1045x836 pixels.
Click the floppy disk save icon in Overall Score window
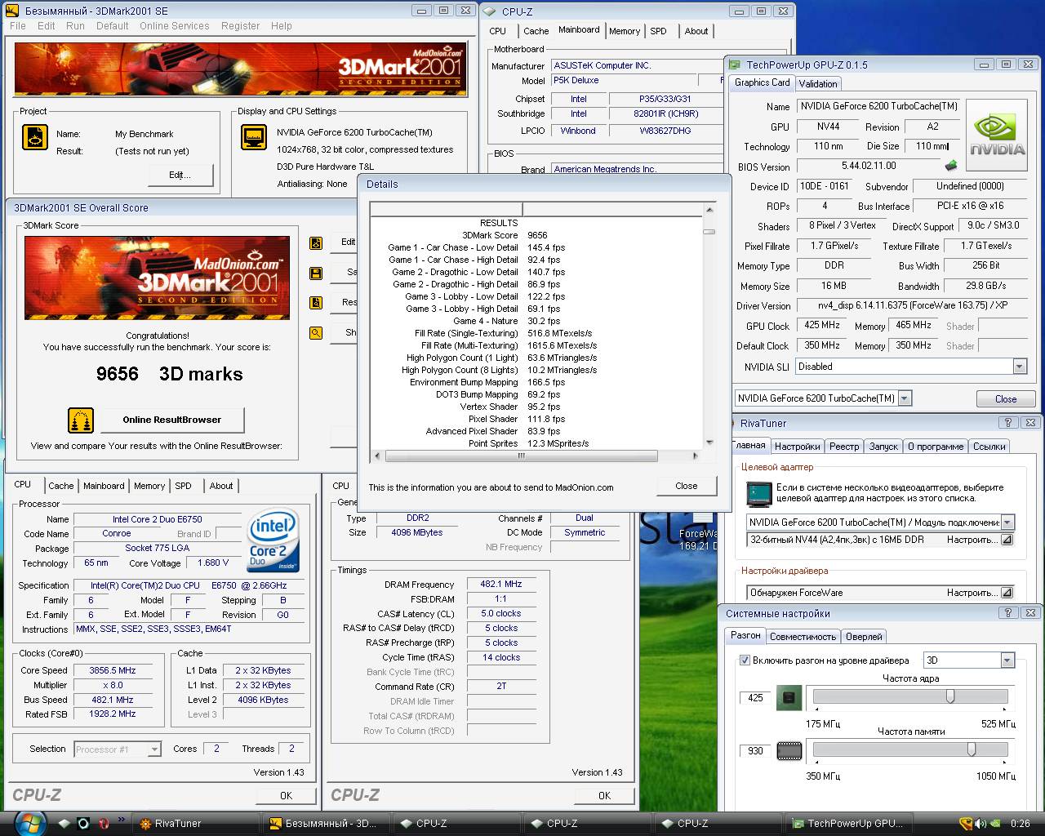coord(316,273)
